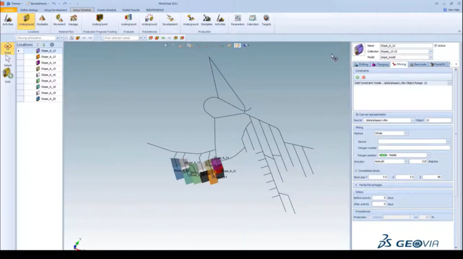Viewport: 463px width, 259px height.
Task: Switch to the Create Schedule ribbon tab
Action: coord(107,10)
